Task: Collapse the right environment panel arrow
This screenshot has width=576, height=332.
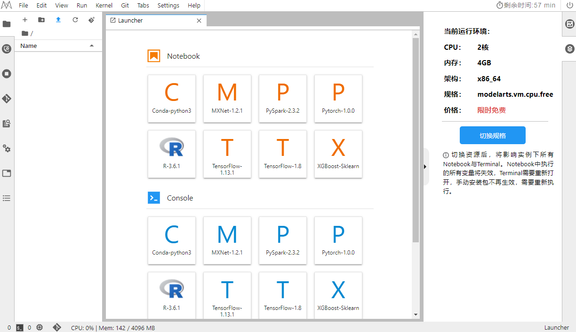Action: click(x=425, y=167)
